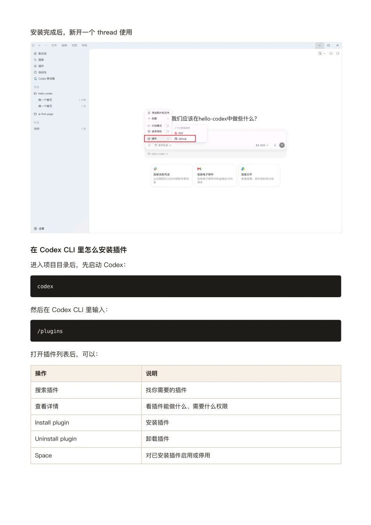Image resolution: width=371 pixels, height=525 pixels.
Task: Go back with the left arrow
Action: [39, 45]
